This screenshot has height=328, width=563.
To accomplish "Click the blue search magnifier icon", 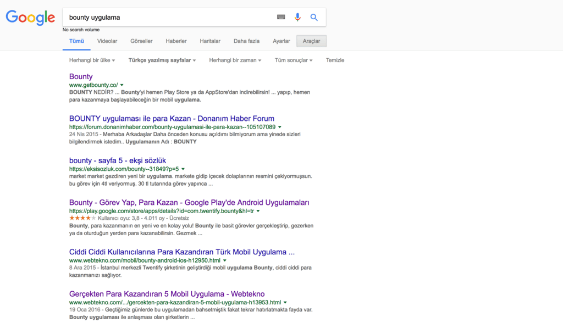I will click(x=314, y=17).
